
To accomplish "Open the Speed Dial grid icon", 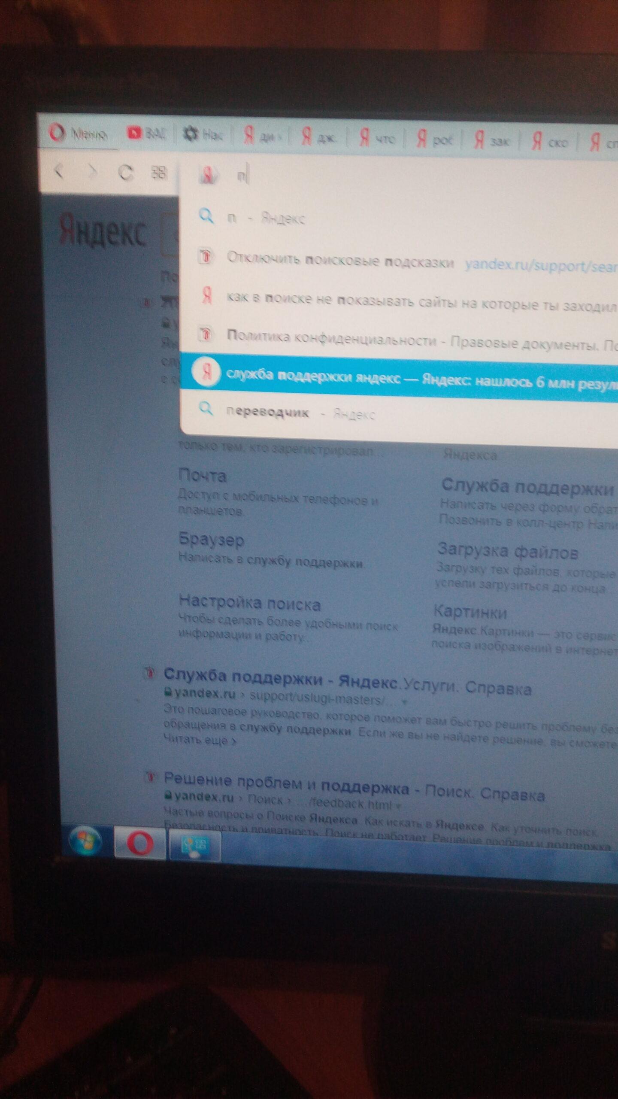I will point(159,173).
